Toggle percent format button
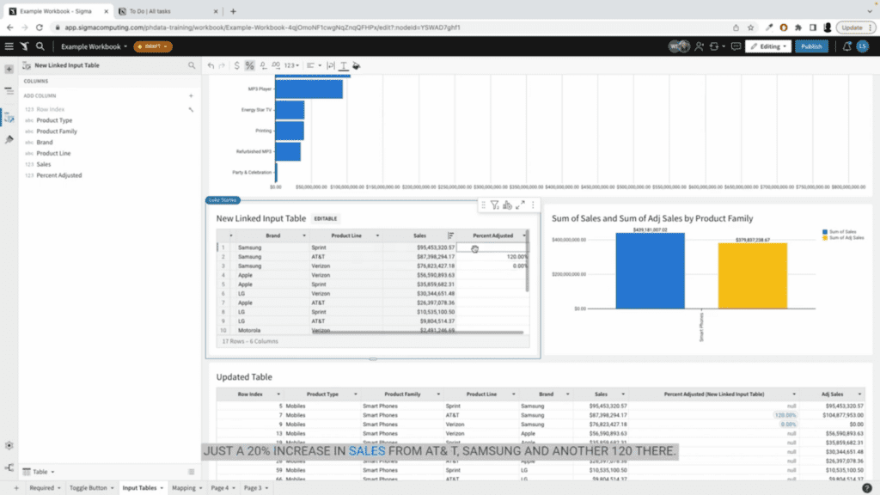The image size is (880, 495). 250,65
